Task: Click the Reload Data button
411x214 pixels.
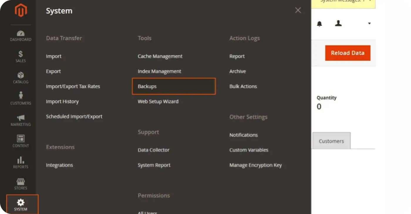Action: (348, 53)
